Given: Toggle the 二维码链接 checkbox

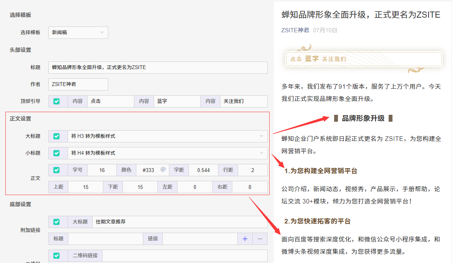Looking at the screenshot, I should click(56, 255).
